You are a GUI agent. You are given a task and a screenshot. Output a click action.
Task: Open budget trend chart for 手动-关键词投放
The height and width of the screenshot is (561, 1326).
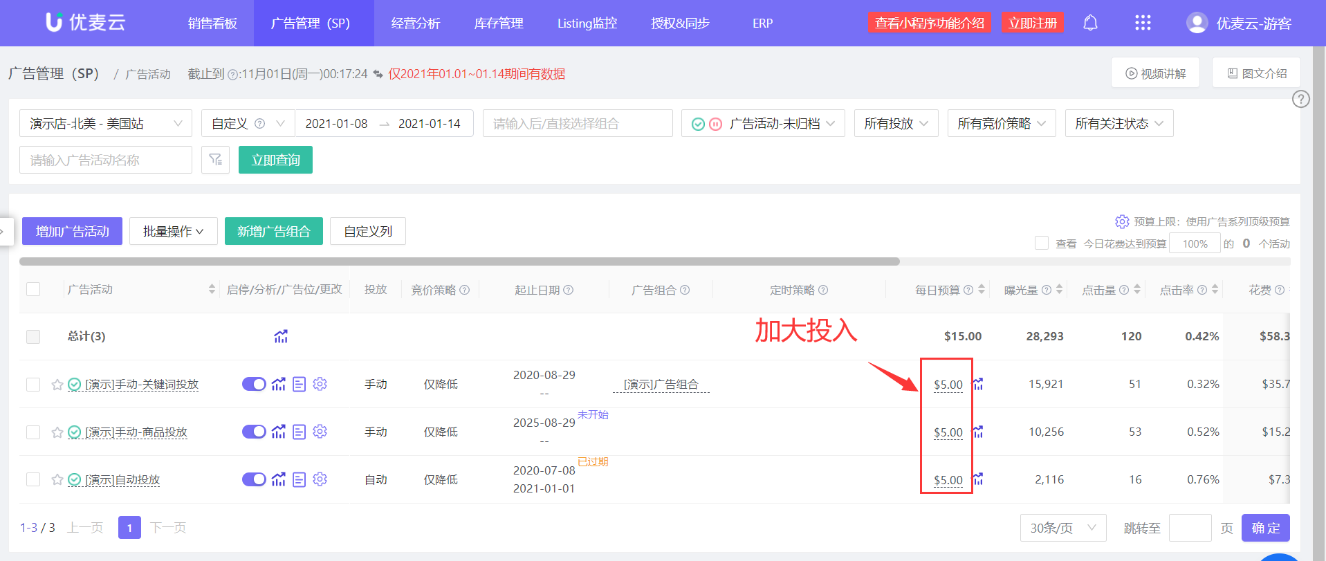[x=978, y=384]
